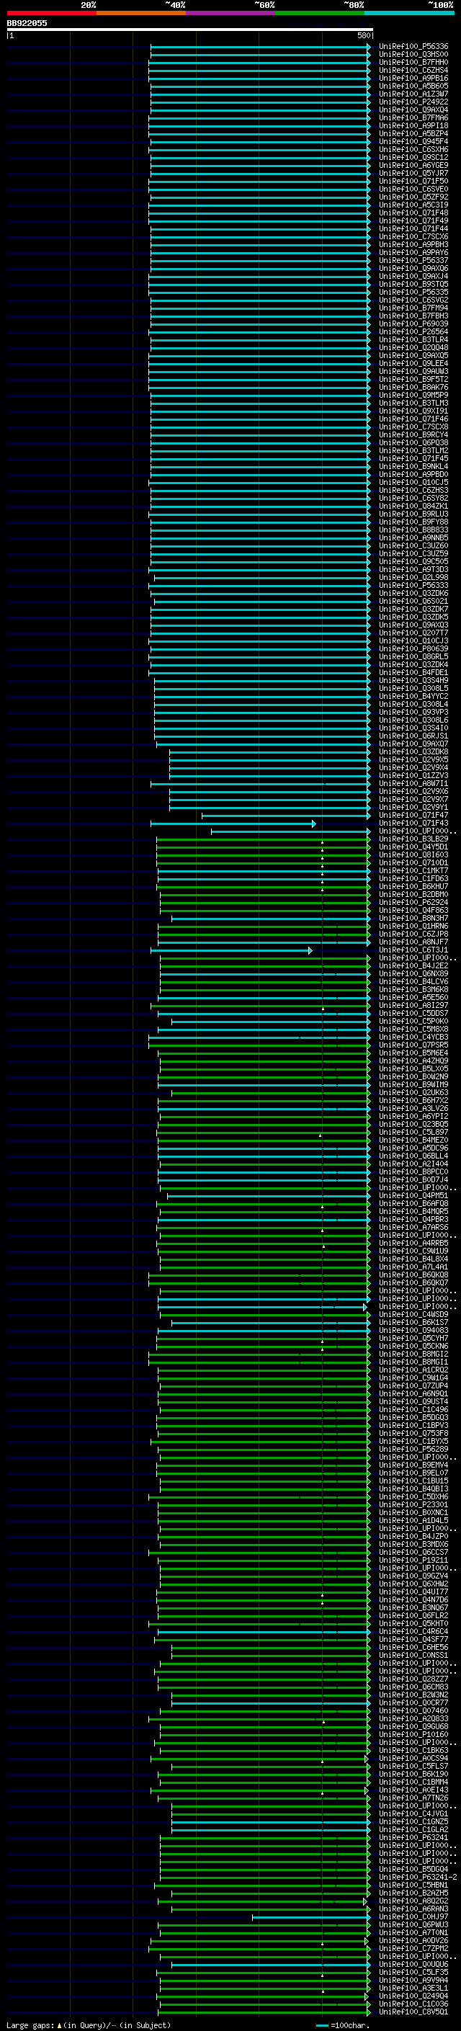Click the cyan ~100% identity legend bar
This screenshot has width=461, height=2031.
(409, 13)
